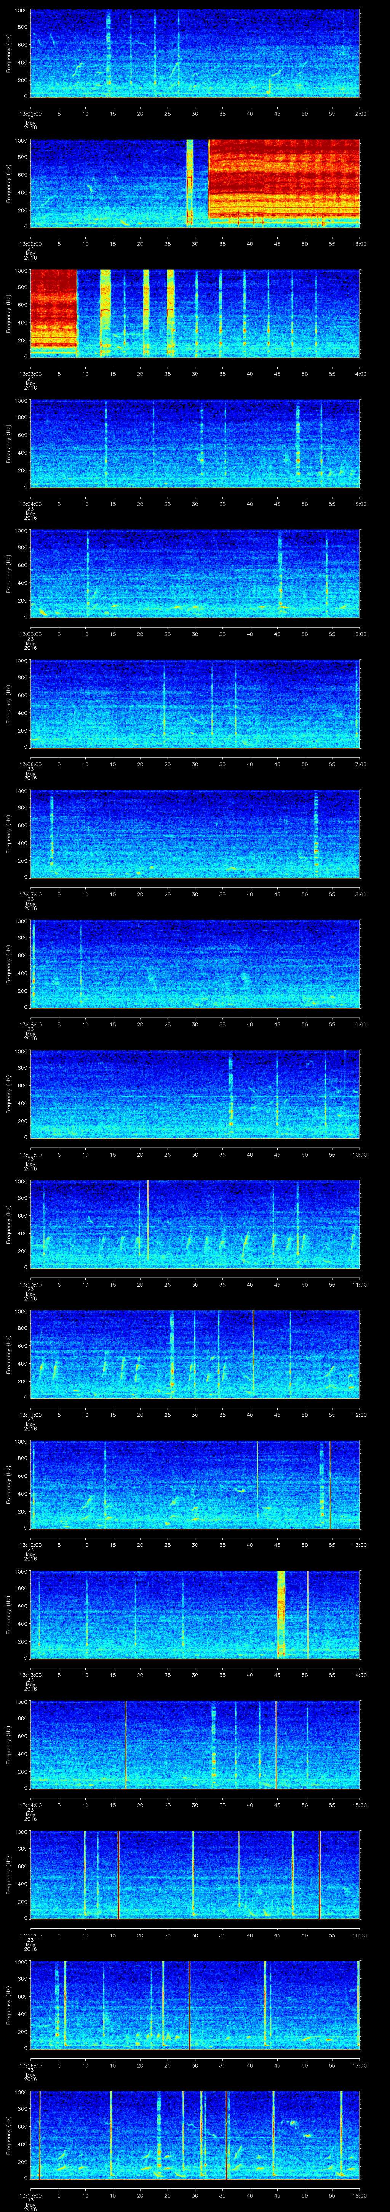Click the '14:00' end-time label
Viewport: 390px width, 2212px height.
pyautogui.click(x=359, y=1674)
